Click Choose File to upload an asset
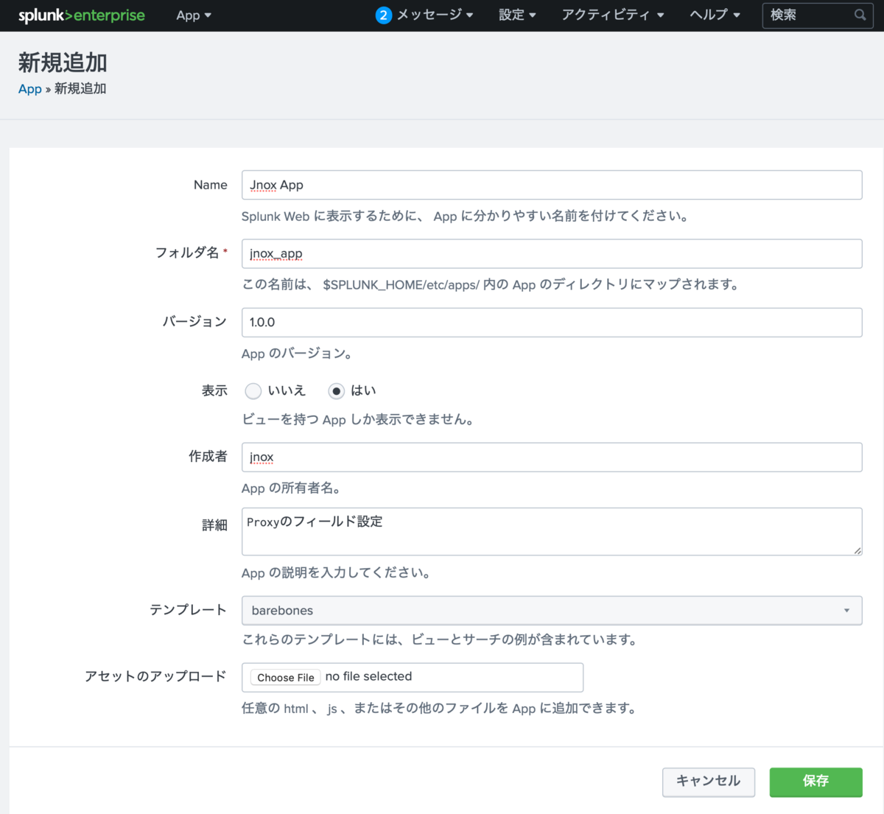 [285, 677]
